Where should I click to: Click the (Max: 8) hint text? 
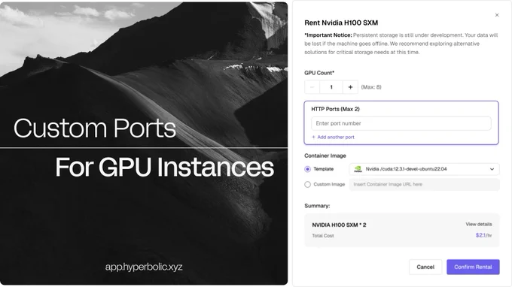[x=371, y=87]
